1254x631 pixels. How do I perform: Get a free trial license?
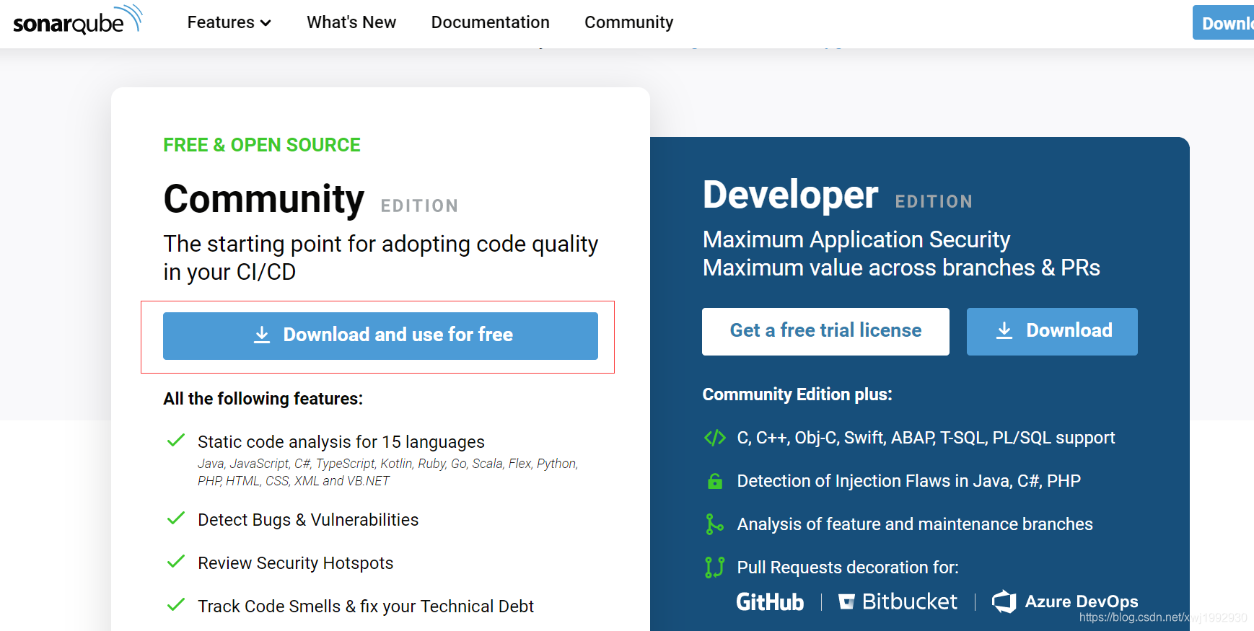click(x=825, y=331)
